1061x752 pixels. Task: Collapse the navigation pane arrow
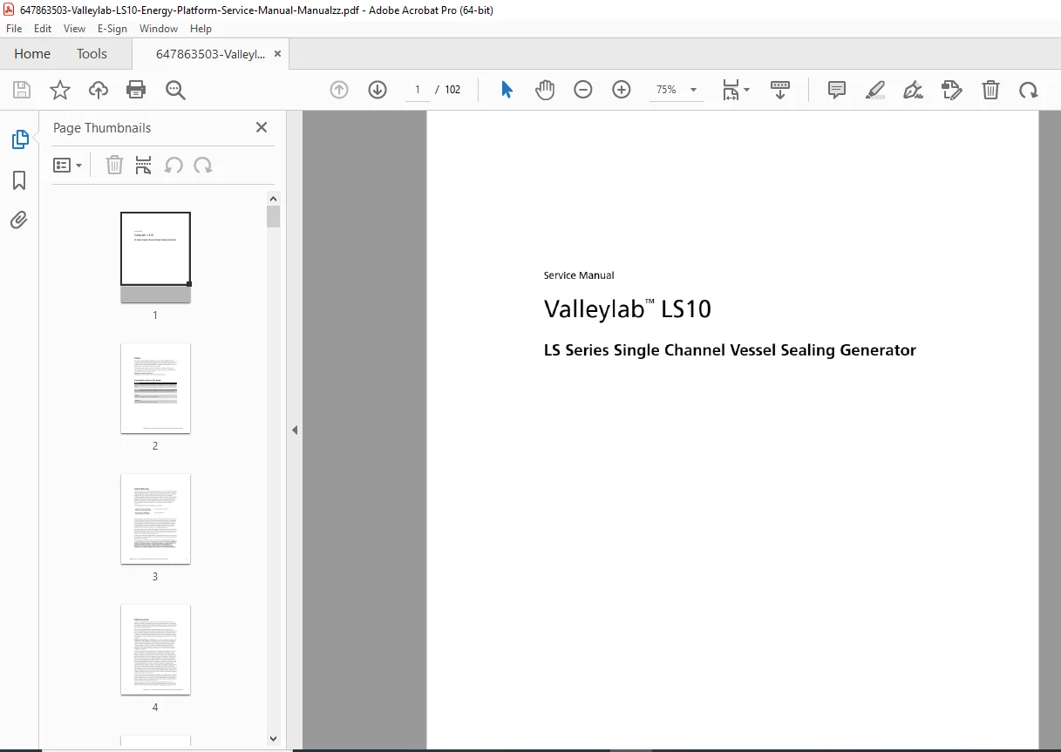(295, 430)
